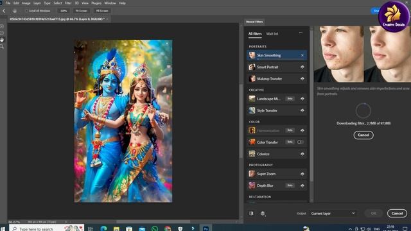The width and height of the screenshot is (411, 231).
Task: Open WhatsApp from taskbar
Action: click(155, 228)
